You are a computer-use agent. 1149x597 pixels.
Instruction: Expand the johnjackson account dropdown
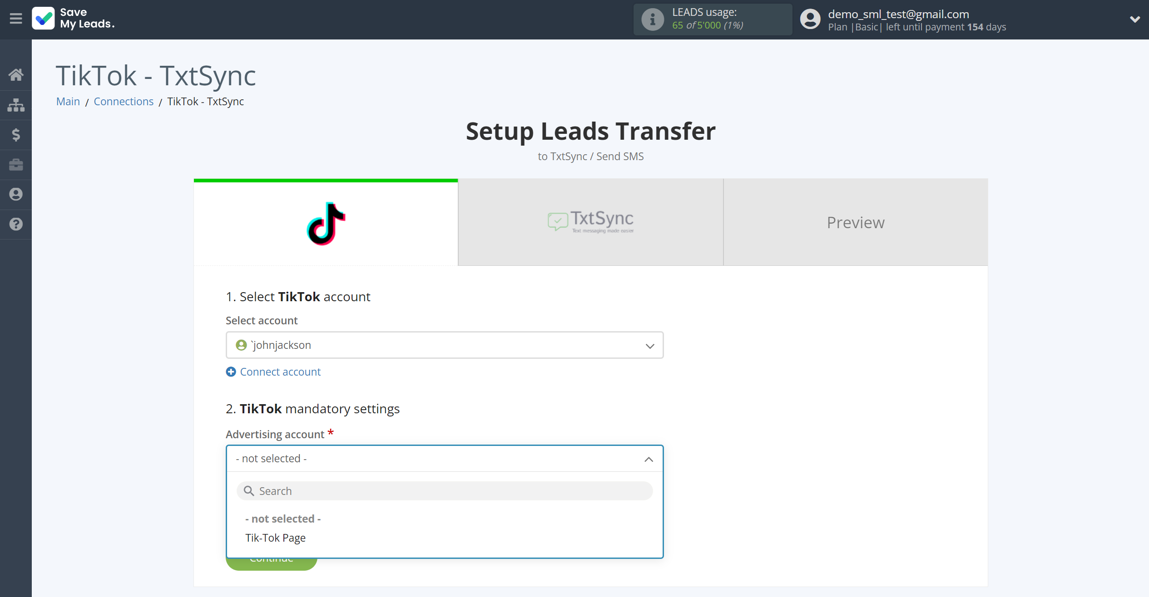[650, 346]
